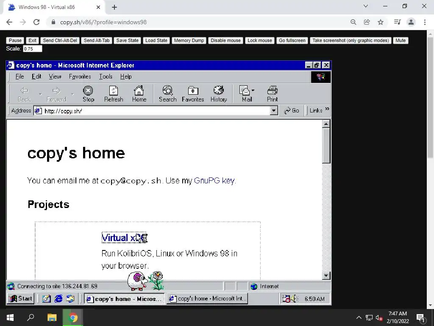The width and height of the screenshot is (434, 326).
Task: Open the IE Search pane
Action: (x=167, y=94)
